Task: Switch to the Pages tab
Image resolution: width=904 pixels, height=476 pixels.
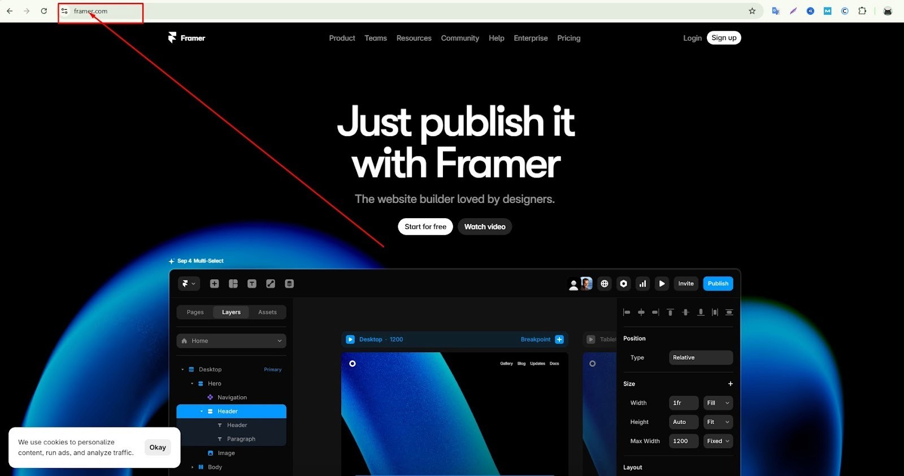Action: pyautogui.click(x=195, y=312)
